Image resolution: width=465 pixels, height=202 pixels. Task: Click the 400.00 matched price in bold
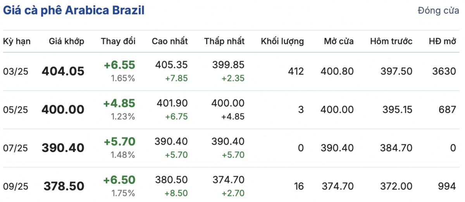tap(63, 110)
